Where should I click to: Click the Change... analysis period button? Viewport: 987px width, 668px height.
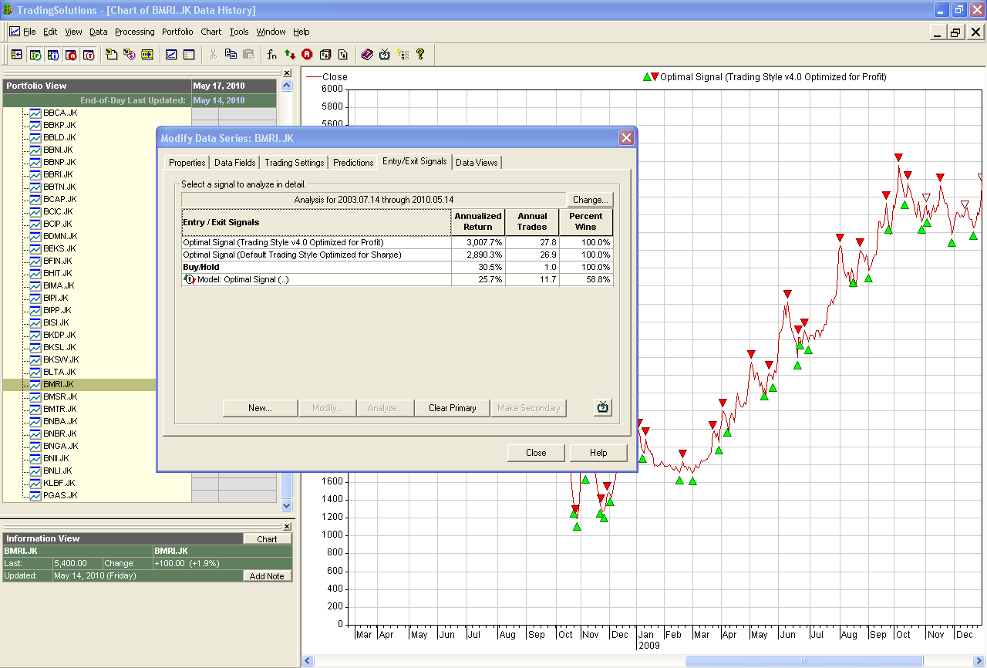591,200
